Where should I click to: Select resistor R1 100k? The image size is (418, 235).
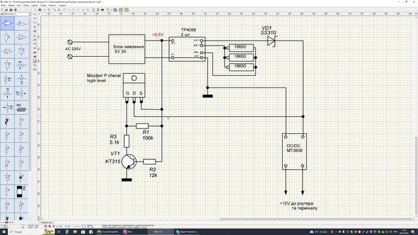coord(142,126)
